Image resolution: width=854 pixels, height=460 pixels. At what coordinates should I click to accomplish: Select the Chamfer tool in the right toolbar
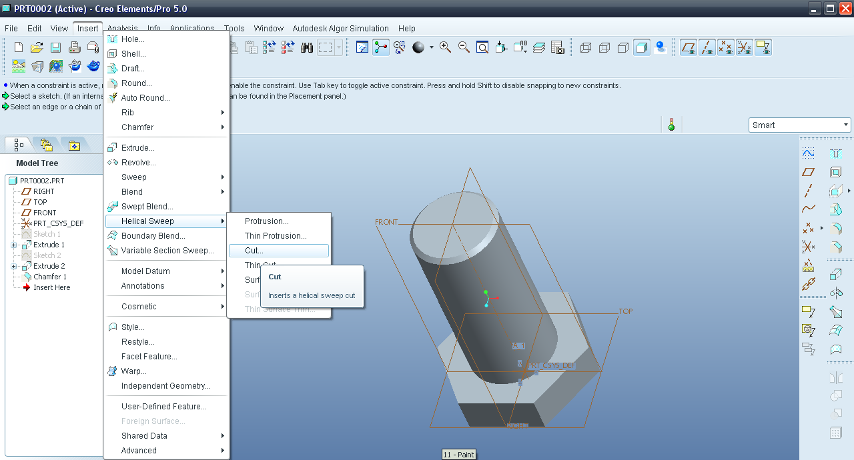click(x=835, y=247)
